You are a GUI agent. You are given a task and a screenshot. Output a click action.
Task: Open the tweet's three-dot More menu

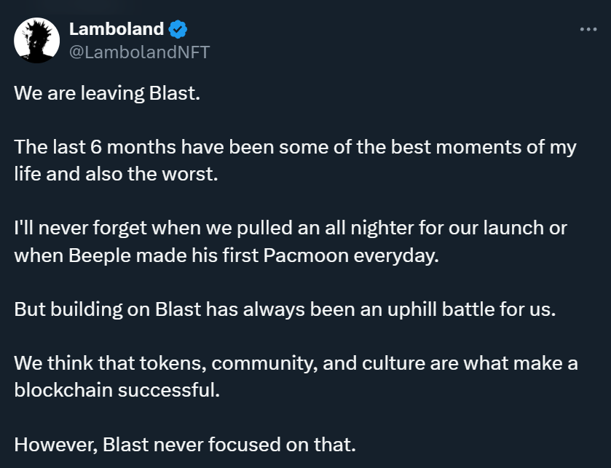click(588, 29)
